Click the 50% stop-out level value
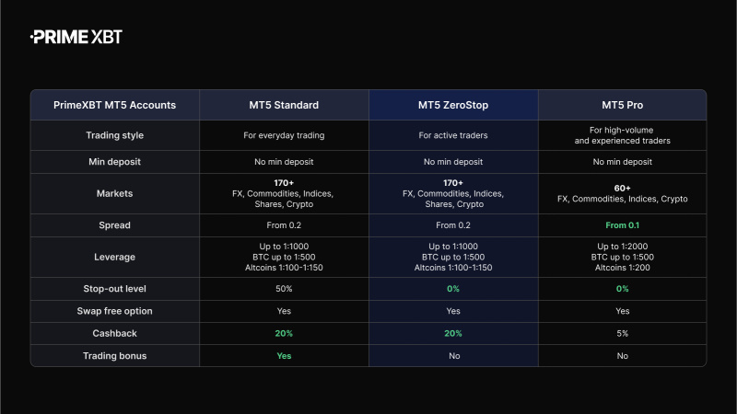Screen dimensions: 737x414 click(285, 289)
